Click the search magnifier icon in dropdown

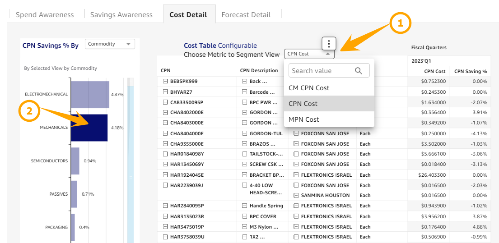[x=359, y=71]
